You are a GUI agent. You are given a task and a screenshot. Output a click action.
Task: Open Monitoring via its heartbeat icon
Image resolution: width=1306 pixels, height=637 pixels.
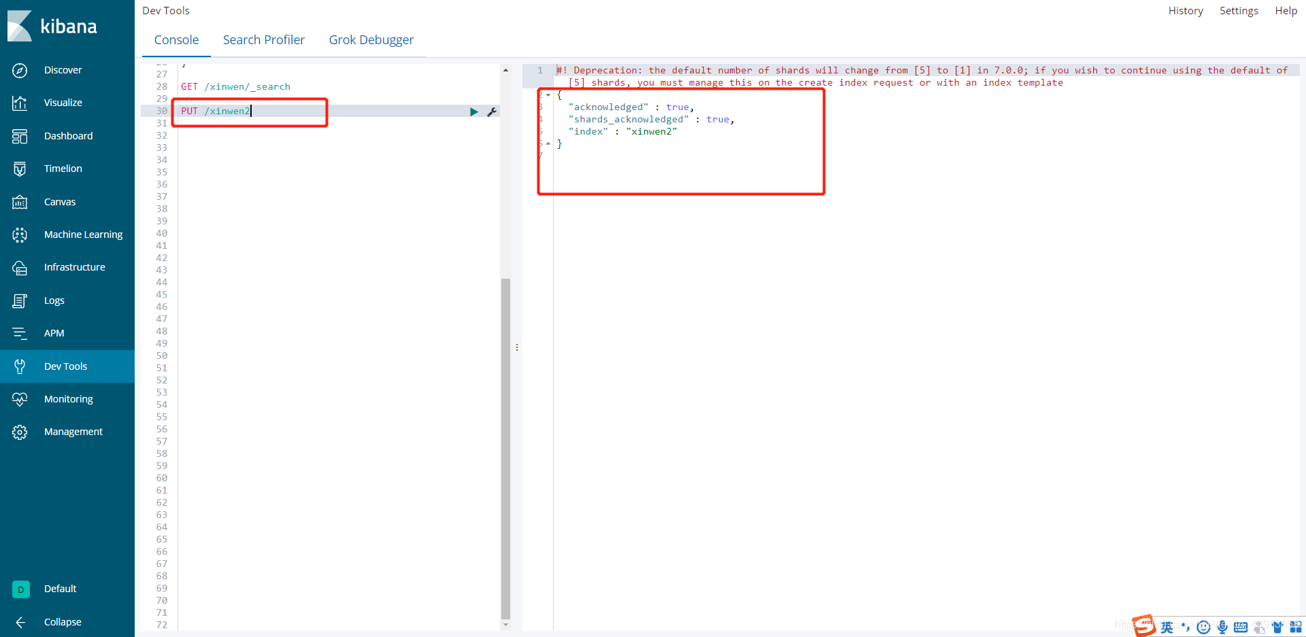(x=20, y=399)
